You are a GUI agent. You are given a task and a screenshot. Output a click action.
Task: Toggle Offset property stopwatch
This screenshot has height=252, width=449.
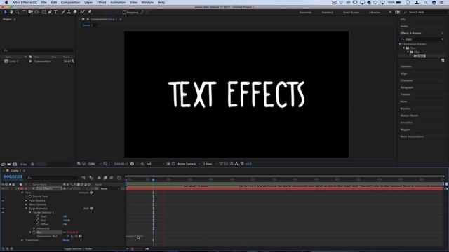tap(38, 224)
